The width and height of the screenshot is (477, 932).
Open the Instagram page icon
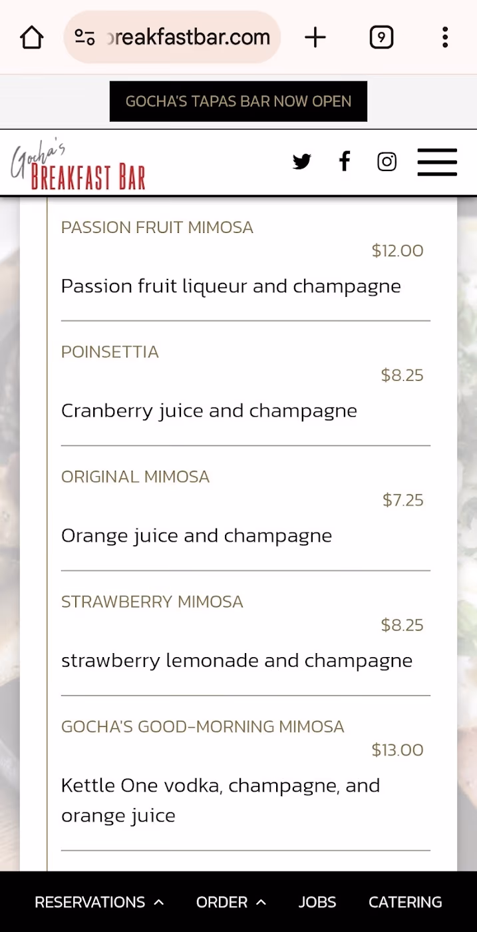(x=387, y=162)
